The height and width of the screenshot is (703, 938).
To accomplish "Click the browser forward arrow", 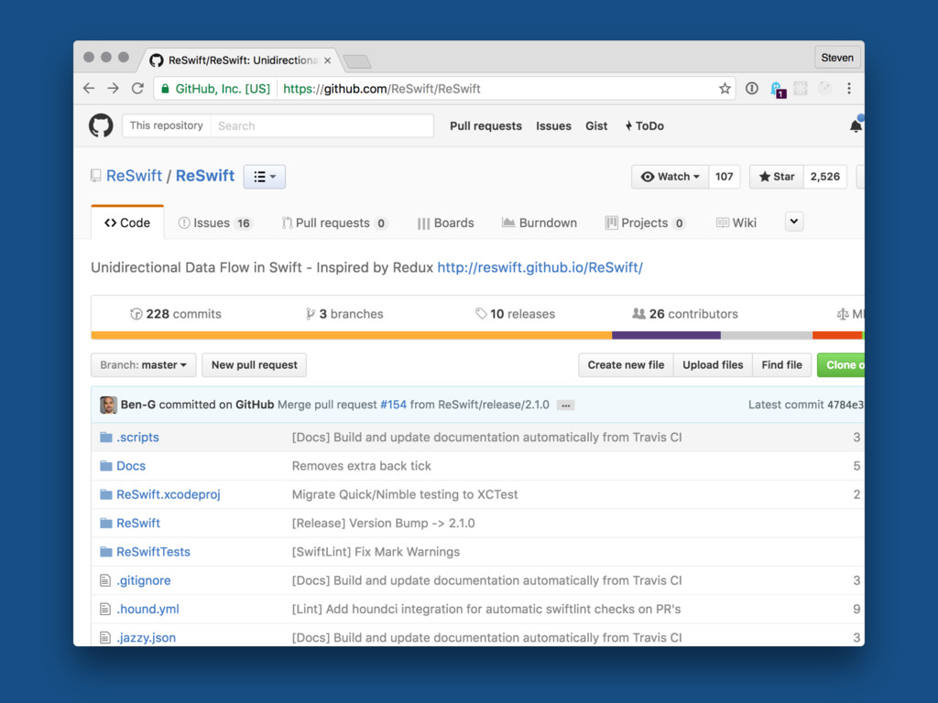I will [113, 89].
